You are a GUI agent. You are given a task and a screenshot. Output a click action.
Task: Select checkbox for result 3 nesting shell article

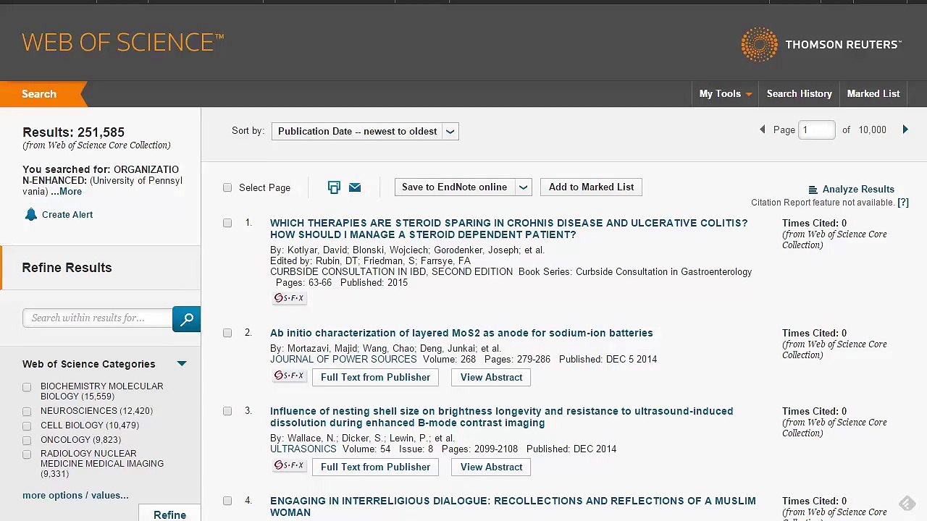(227, 411)
